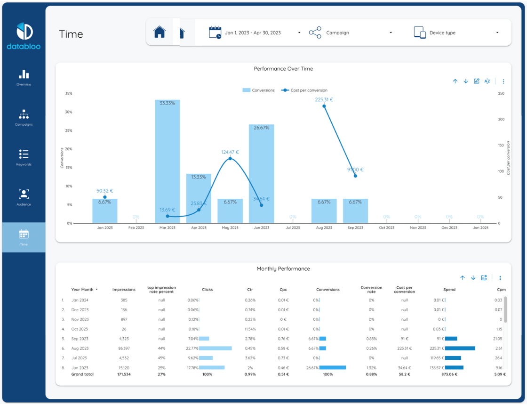Open the chart options icon on Performance chart
527x405 pixels.
pos(477,81)
